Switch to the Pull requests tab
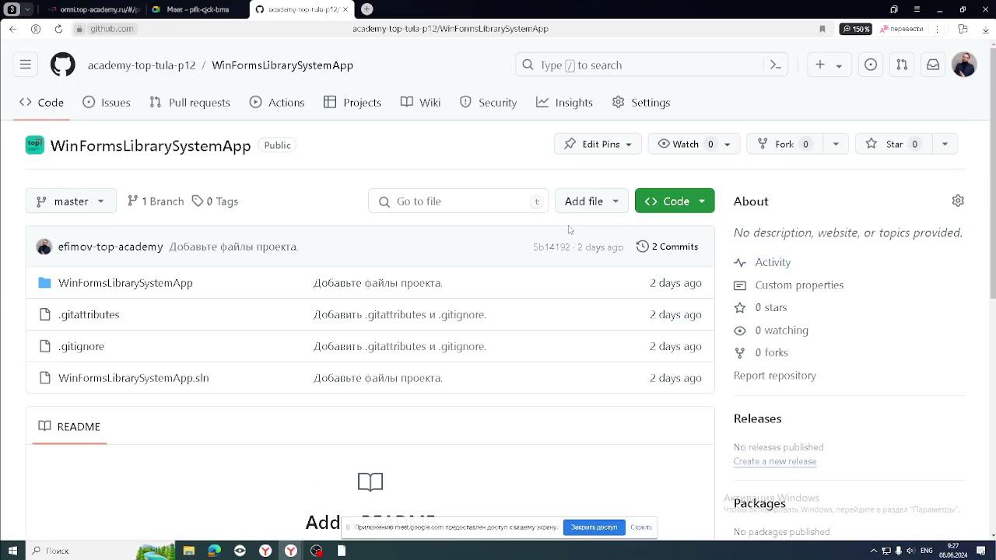Screen dimensions: 996x560 coord(190,103)
